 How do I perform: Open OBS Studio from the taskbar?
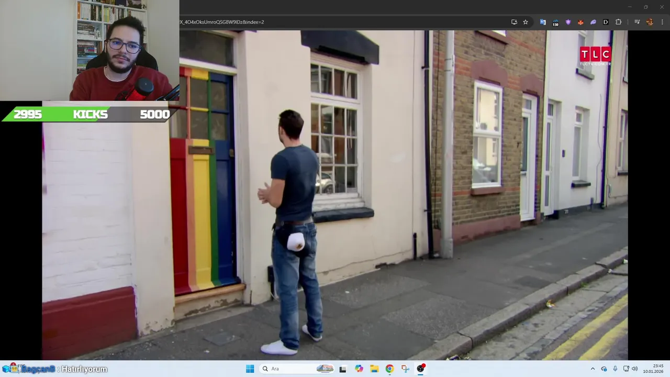[x=421, y=369]
